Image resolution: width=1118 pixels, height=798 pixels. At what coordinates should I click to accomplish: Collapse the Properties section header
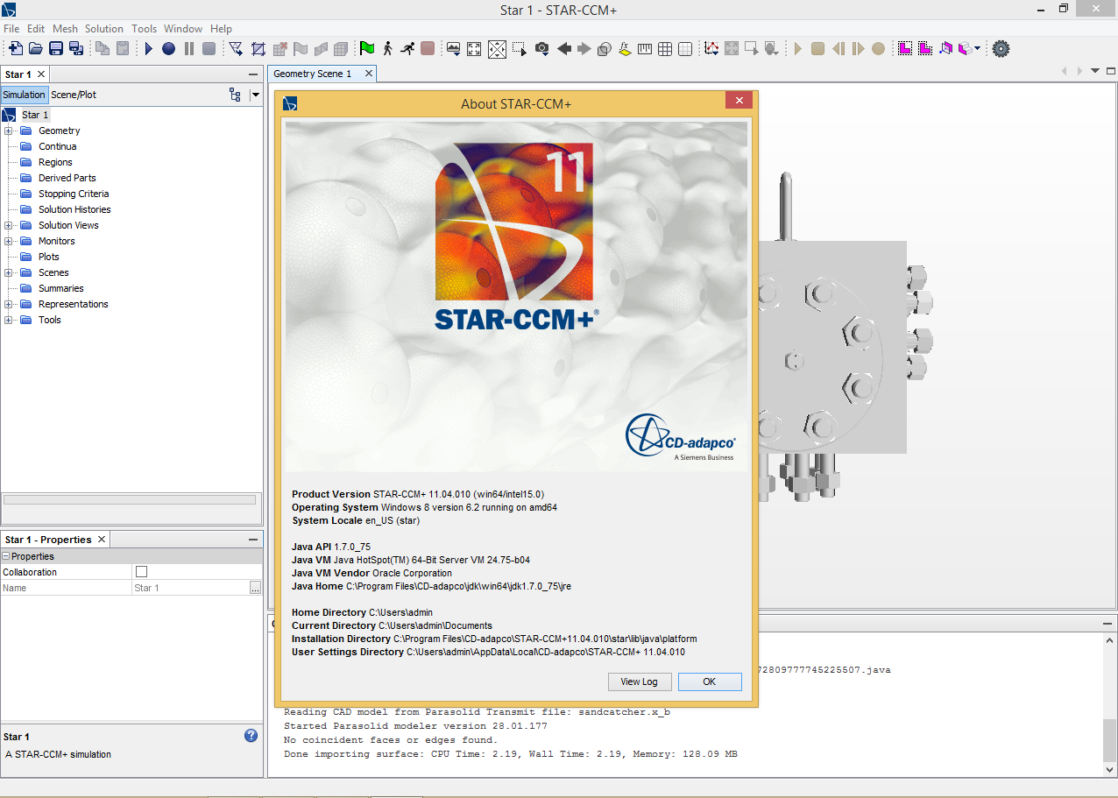[6, 556]
